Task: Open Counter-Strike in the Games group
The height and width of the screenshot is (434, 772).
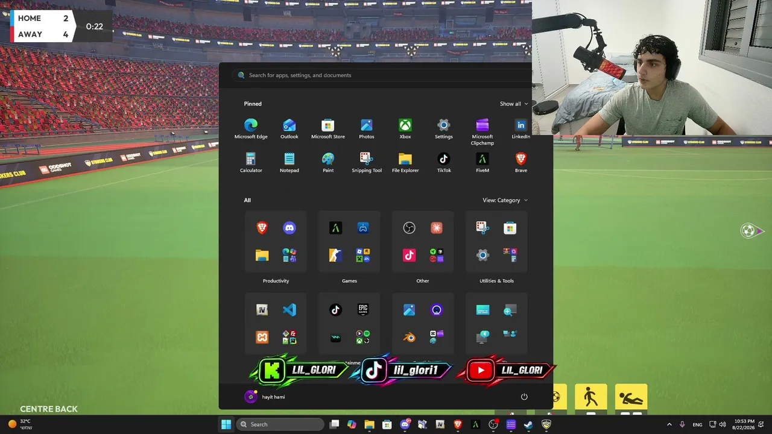Action: [x=335, y=255]
